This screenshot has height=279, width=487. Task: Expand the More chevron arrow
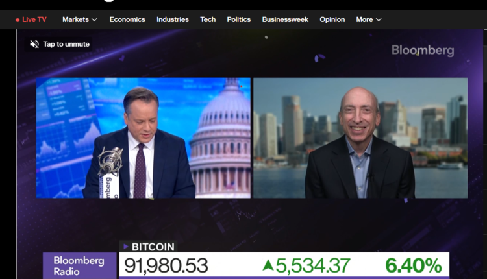tap(379, 19)
